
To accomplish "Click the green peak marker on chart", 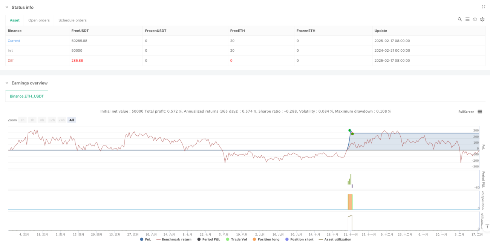I will coord(349,130).
